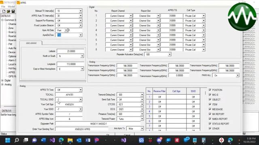
Task: Open taskbar Search magnifier
Action: [17, 140]
